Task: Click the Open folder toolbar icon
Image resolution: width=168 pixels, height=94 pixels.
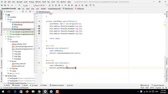Action: pyautogui.click(x=2, y=5)
